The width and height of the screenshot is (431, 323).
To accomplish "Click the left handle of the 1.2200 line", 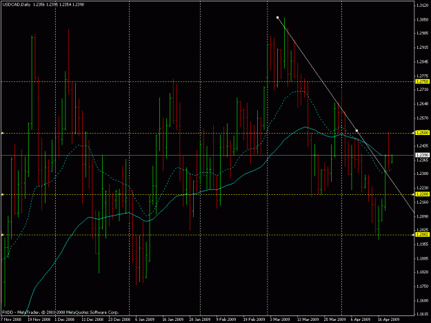I will click(x=2, y=195).
